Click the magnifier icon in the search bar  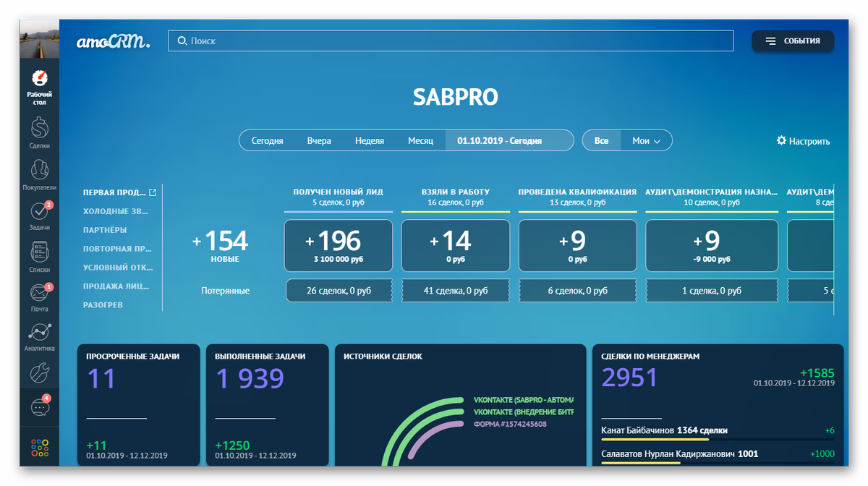(x=182, y=41)
